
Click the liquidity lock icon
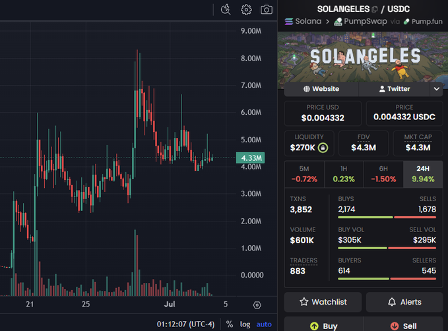point(323,148)
